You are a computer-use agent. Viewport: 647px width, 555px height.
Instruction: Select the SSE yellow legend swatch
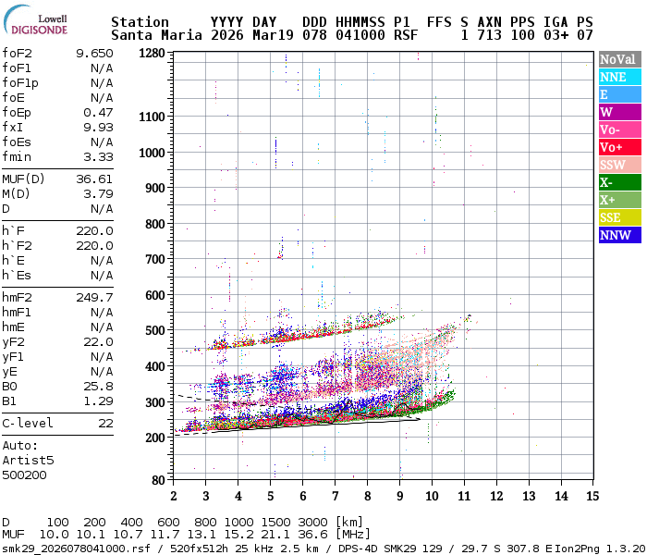(620, 217)
